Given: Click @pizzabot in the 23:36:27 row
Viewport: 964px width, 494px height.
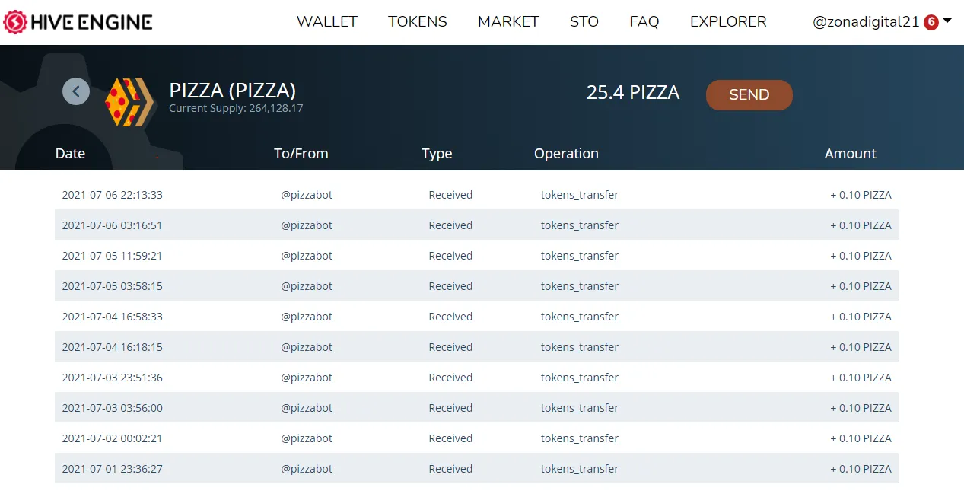Looking at the screenshot, I should pos(307,469).
